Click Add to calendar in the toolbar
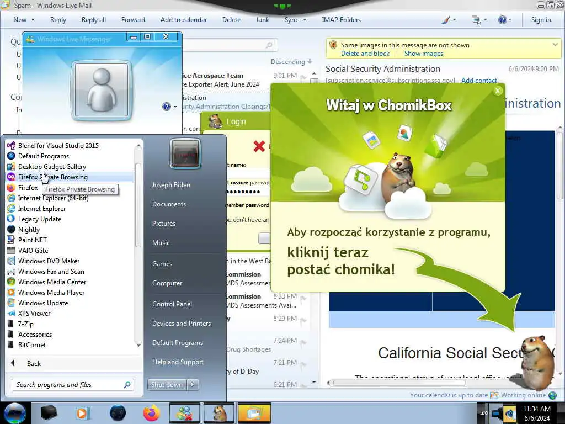Screen dimensions: 565x424 [184, 20]
